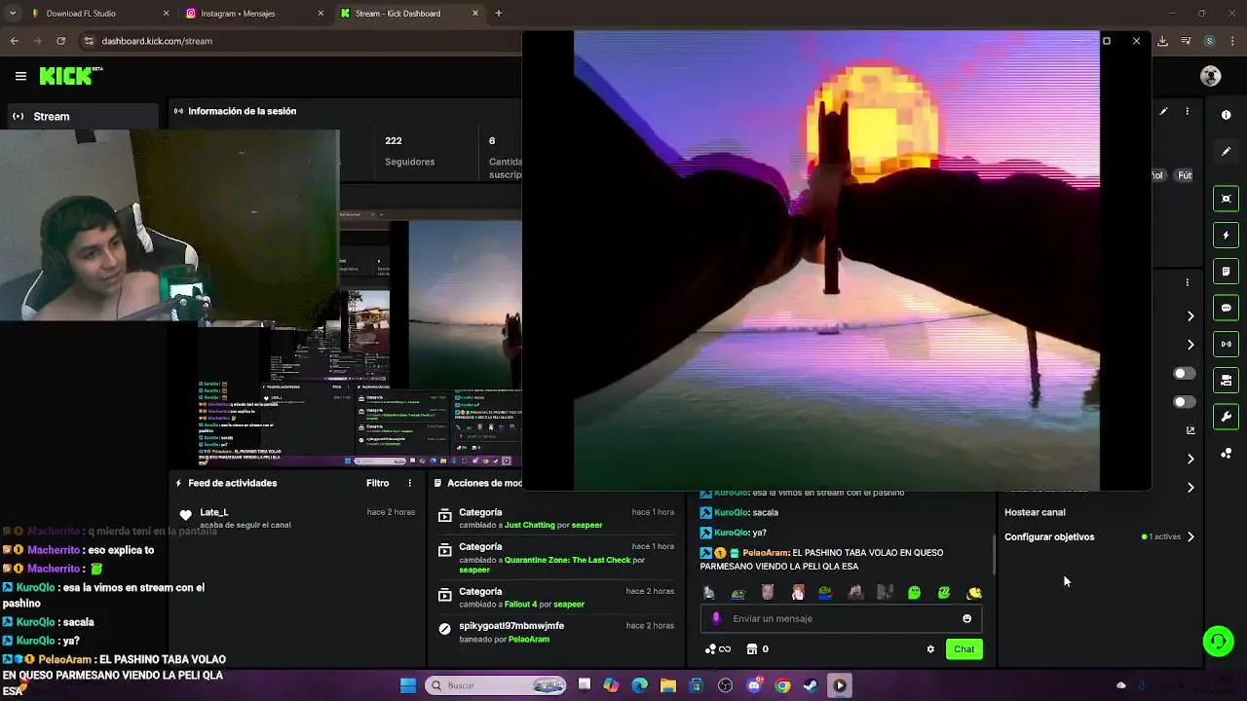
Task: Open the Kick hamburger menu
Action: 20,76
